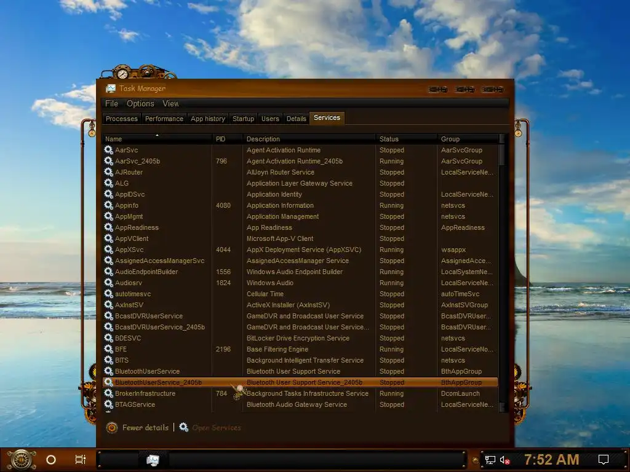Sort by Status column header
The width and height of the screenshot is (630, 472).
coord(407,139)
